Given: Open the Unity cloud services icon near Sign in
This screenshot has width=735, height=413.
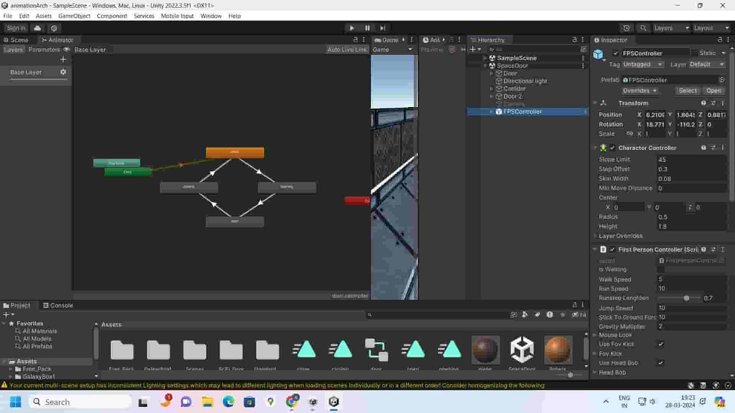Looking at the screenshot, I should click(37, 28).
